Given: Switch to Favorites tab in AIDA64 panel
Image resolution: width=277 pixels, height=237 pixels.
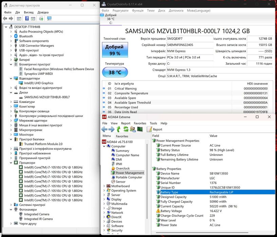Looking at the screenshot, I should click(x=122, y=136).
